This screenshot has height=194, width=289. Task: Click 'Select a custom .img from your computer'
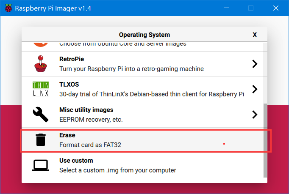[117, 170]
